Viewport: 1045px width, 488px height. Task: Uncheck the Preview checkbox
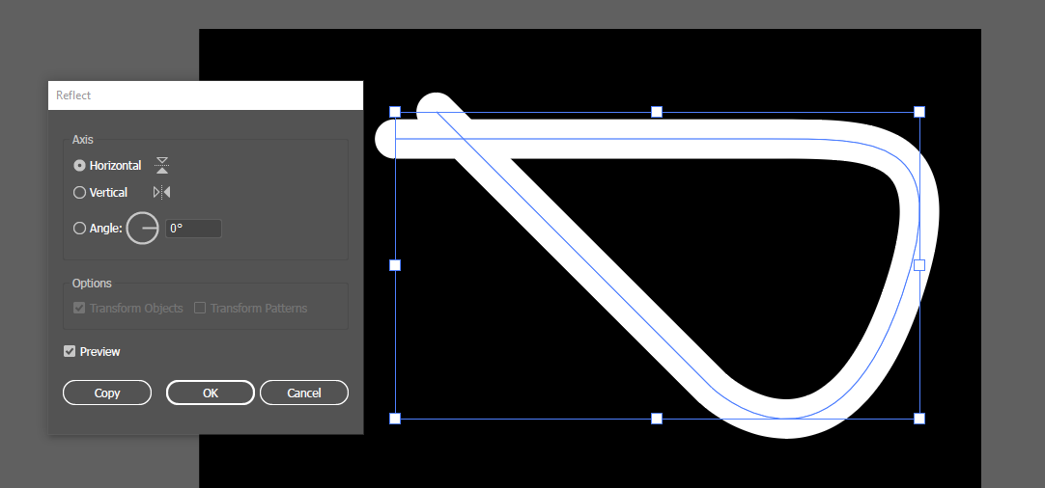[x=70, y=351]
